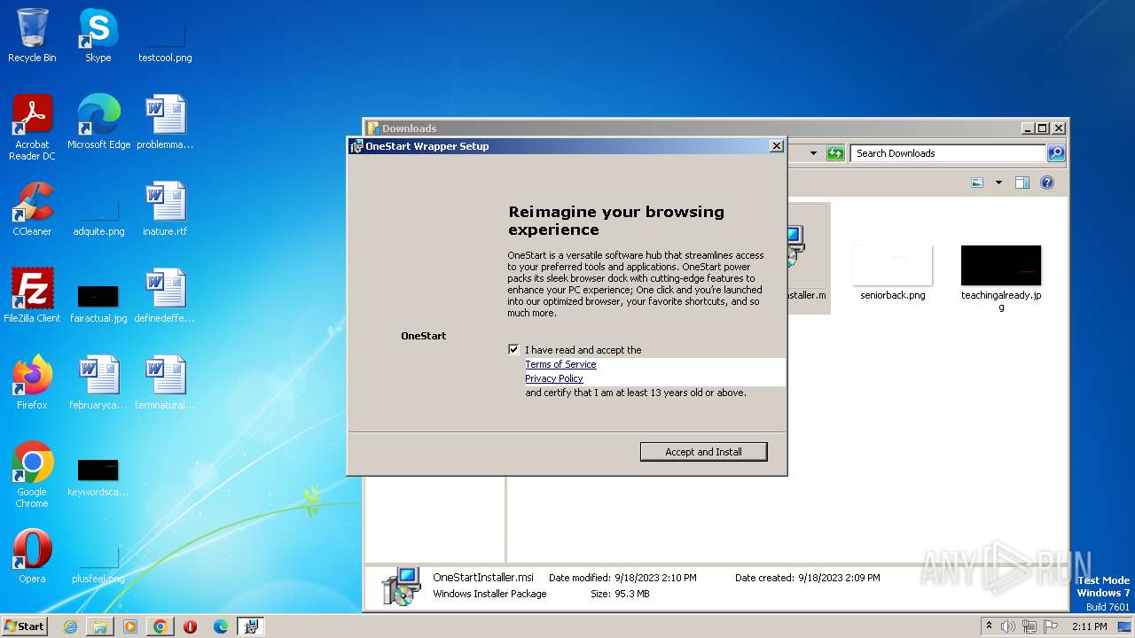Screen dimensions: 1135x638
Task: Click the search magnifier in Downloads window
Action: 1055,153
